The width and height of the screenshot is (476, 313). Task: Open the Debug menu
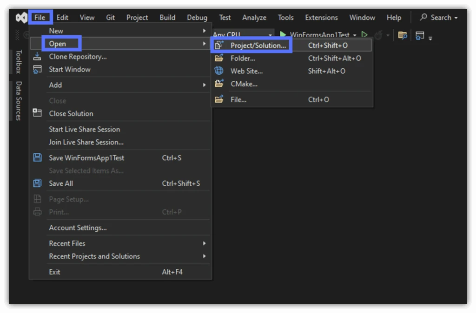197,17
